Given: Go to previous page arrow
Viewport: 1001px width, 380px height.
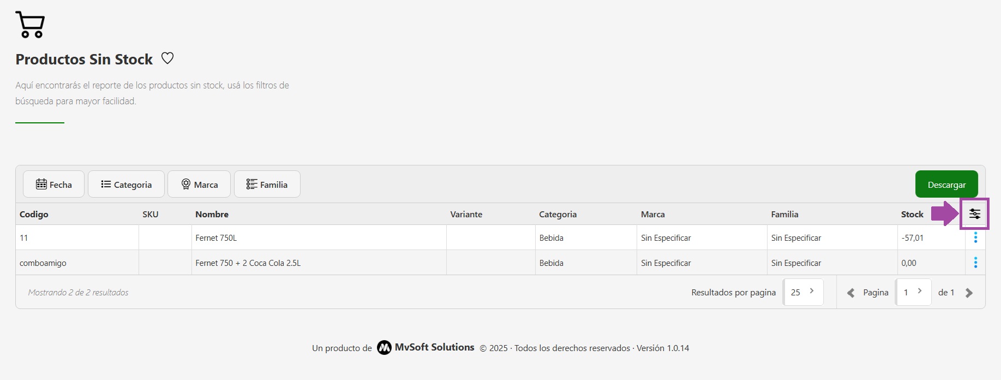Looking at the screenshot, I should pos(850,293).
